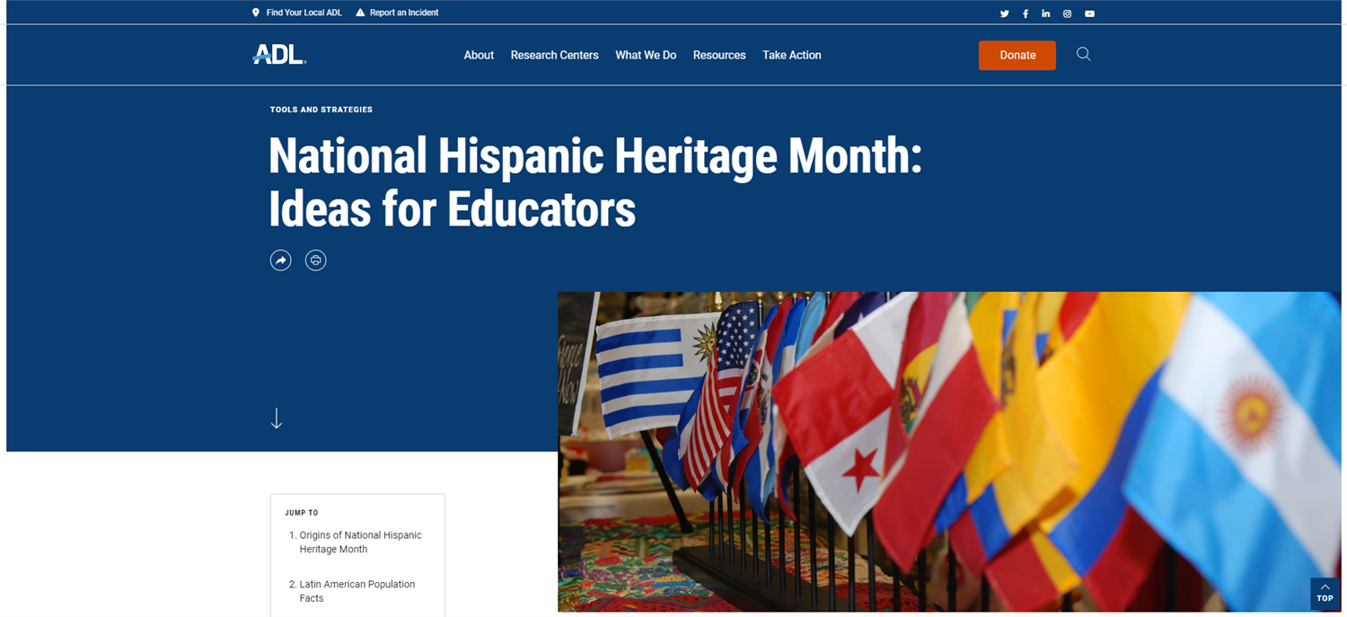
Task: Click the search magnifier icon
Action: point(1084,55)
